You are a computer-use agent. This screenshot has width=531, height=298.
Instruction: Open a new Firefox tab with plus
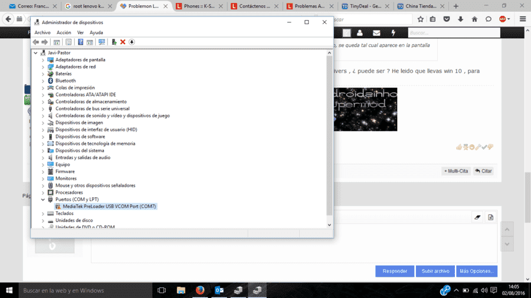click(x=456, y=6)
